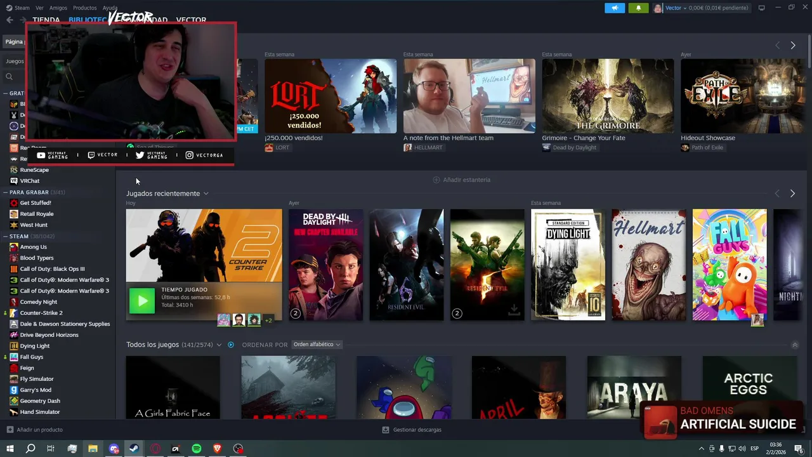Click the library search magnifier icon
The height and width of the screenshot is (457, 812).
[x=9, y=76]
